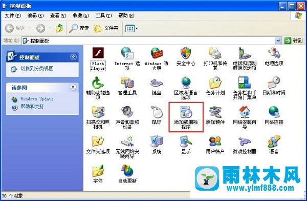Open 电源选项 icon

(274, 56)
